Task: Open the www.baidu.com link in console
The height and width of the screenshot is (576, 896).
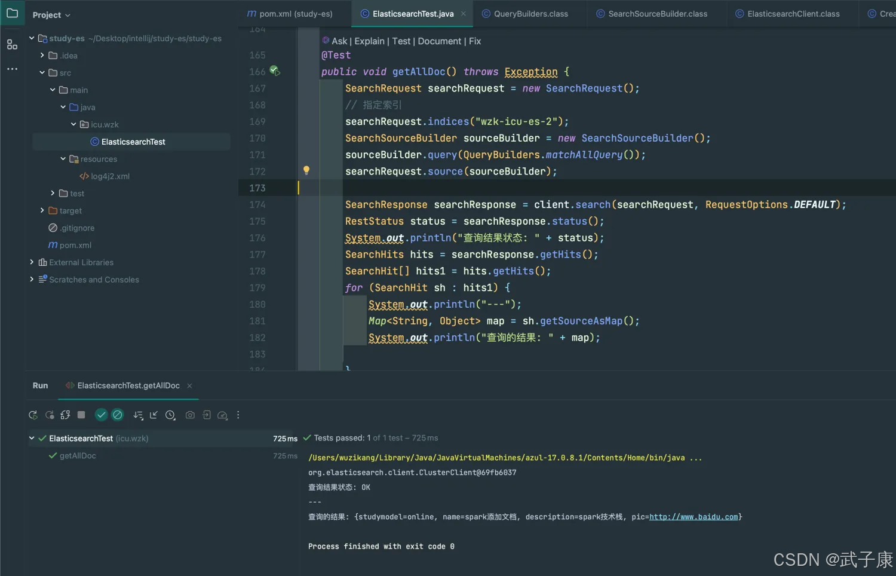Action: 694,517
